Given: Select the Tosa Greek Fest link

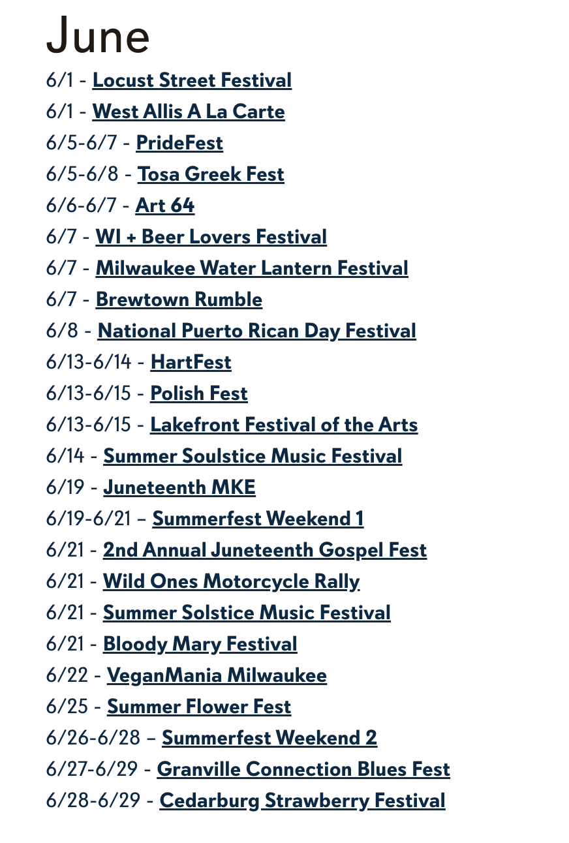Looking at the screenshot, I should (211, 175).
